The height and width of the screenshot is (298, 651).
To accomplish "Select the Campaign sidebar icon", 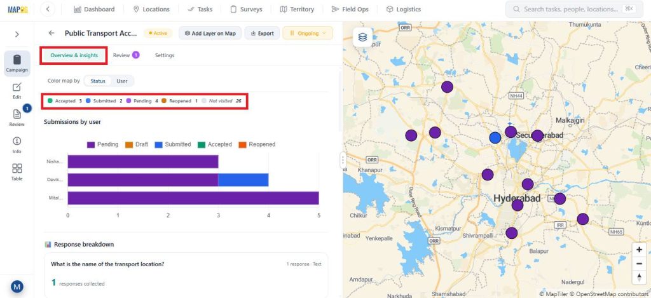I will [17, 64].
